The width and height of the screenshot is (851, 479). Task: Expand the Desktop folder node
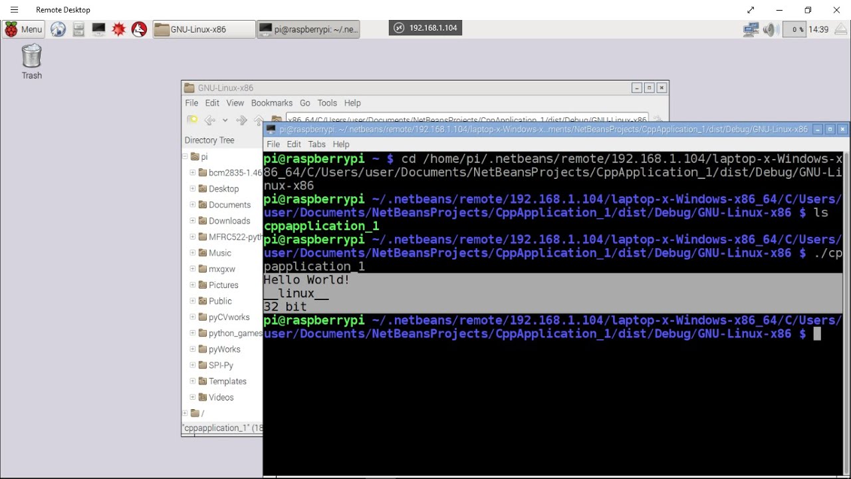193,188
